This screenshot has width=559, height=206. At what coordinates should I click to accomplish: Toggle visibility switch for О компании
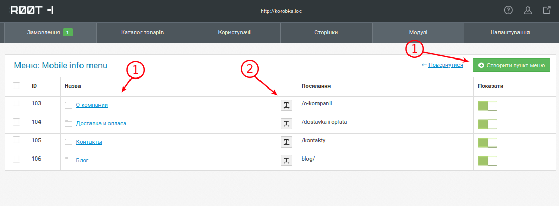coord(487,106)
